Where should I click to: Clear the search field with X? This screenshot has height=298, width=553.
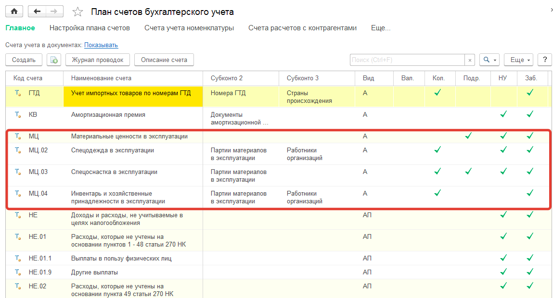(470, 60)
